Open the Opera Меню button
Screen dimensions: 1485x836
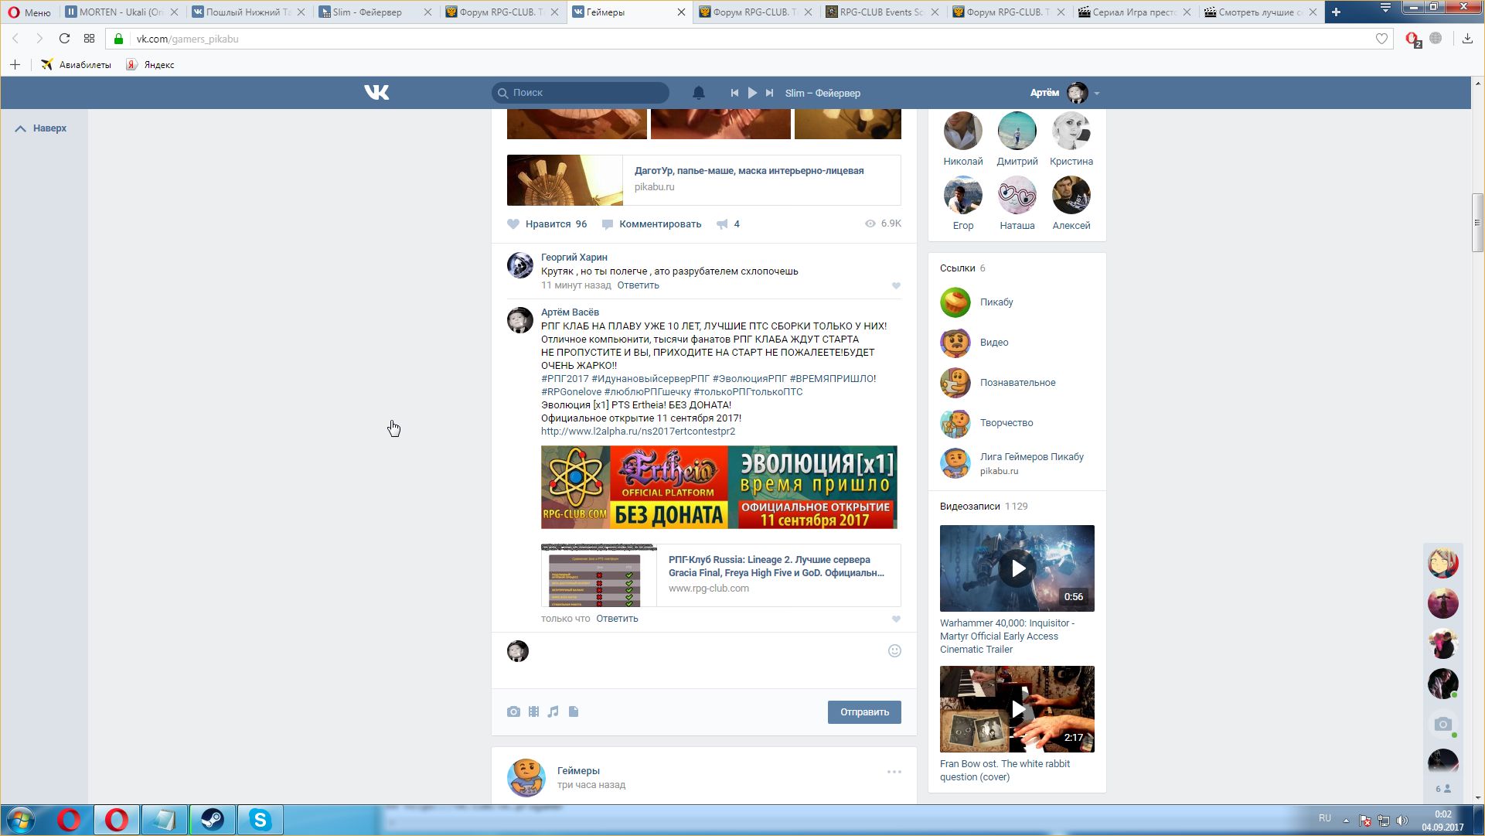pyautogui.click(x=29, y=12)
